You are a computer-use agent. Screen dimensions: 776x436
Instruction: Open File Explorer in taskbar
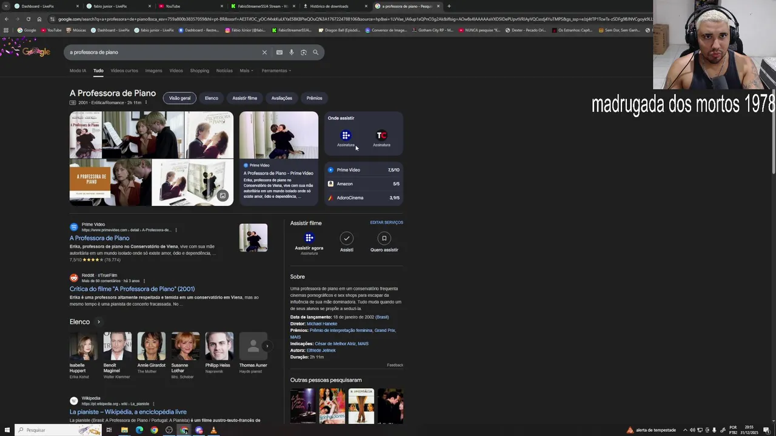[124, 430]
